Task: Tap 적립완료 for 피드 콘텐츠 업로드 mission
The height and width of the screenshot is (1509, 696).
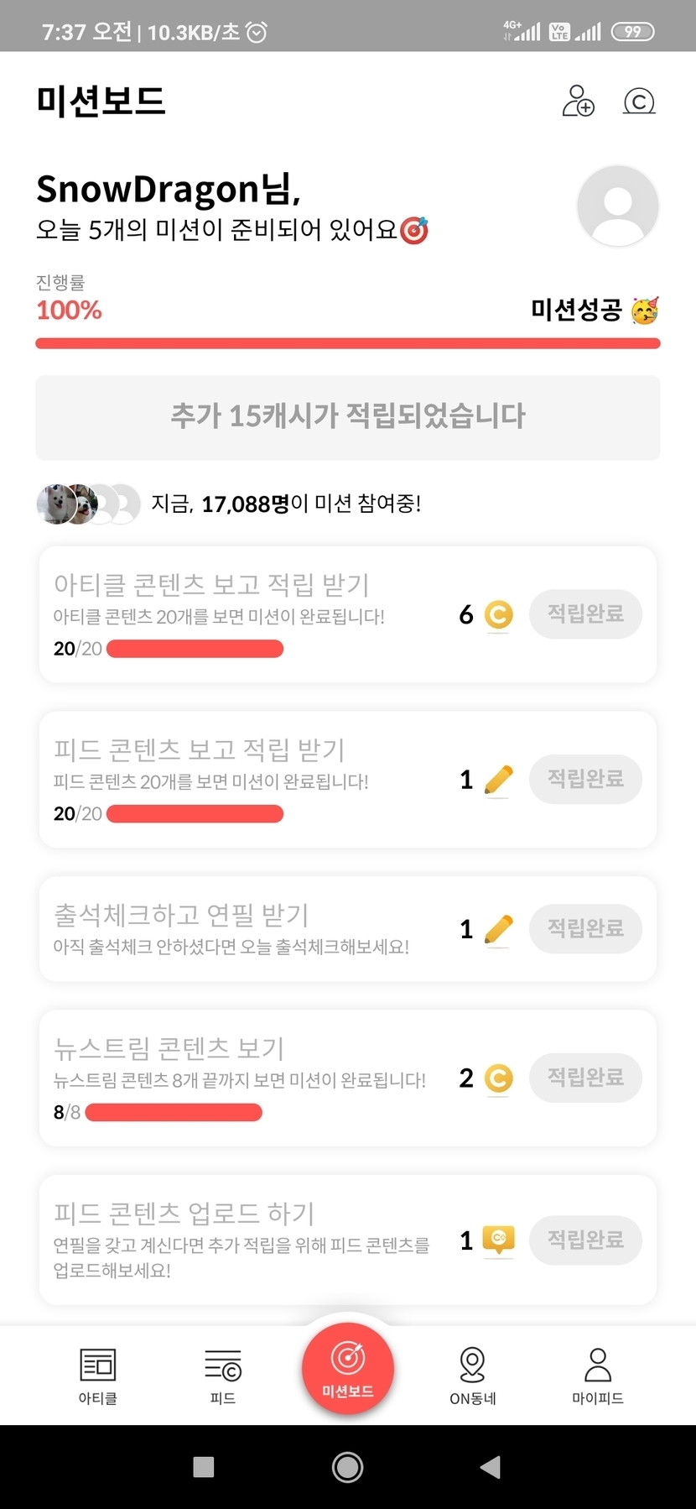Action: 585,1240
